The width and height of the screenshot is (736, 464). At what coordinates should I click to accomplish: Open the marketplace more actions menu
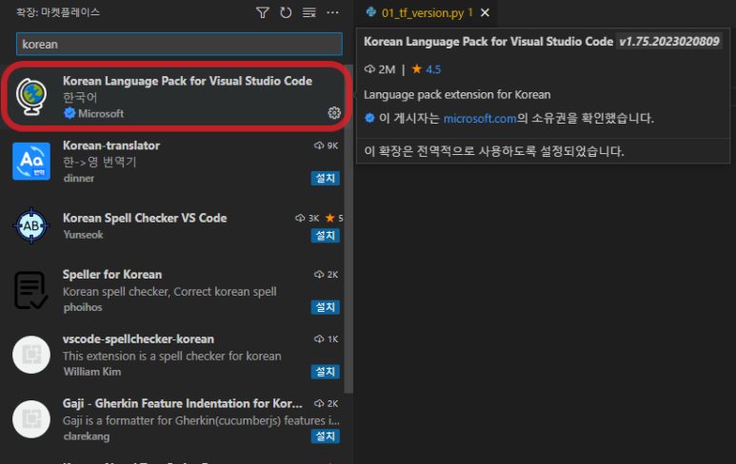coord(332,12)
